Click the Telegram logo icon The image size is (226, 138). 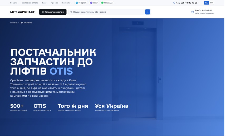(77, 3)
